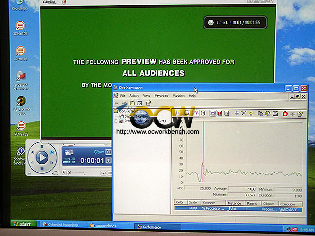The width and height of the screenshot is (315, 236).
Task: Click the Scale column header
Action: [194, 203]
